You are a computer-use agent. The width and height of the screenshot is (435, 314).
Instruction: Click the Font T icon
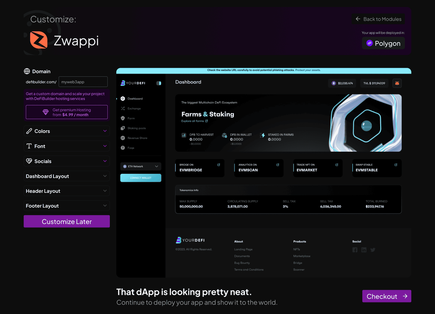coord(29,146)
